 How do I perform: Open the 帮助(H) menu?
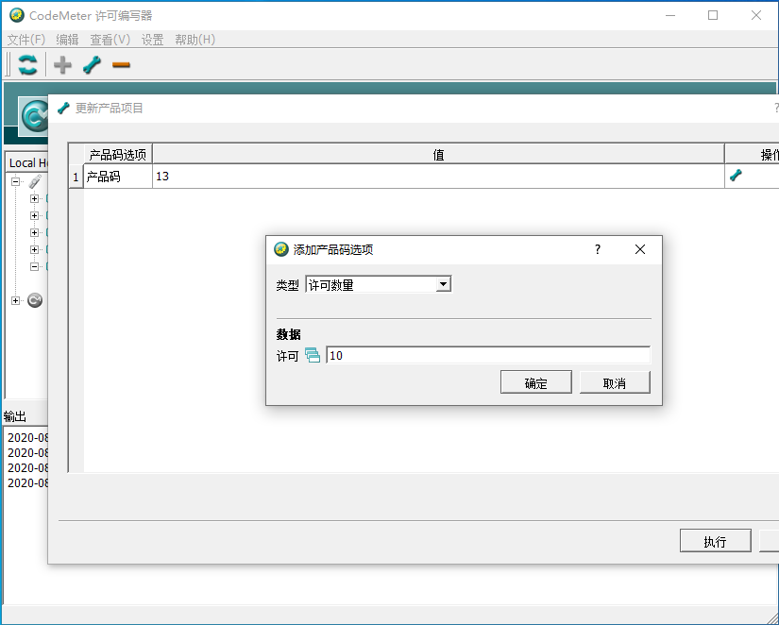tap(195, 40)
